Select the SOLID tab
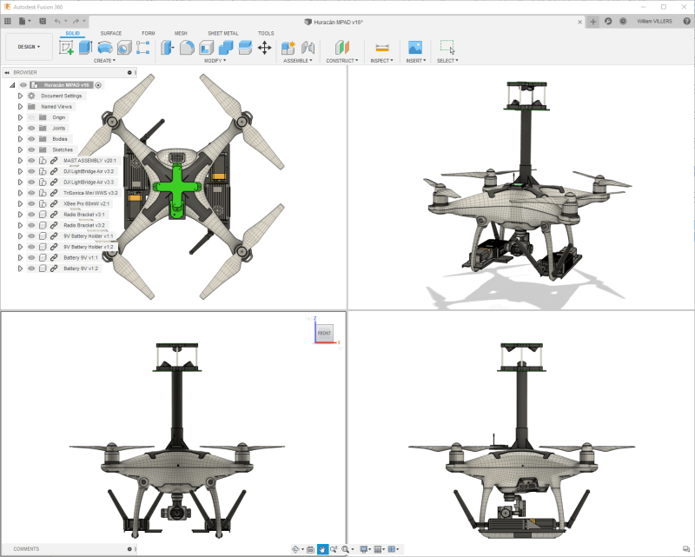Screen dimensions: 695x557 [73, 33]
